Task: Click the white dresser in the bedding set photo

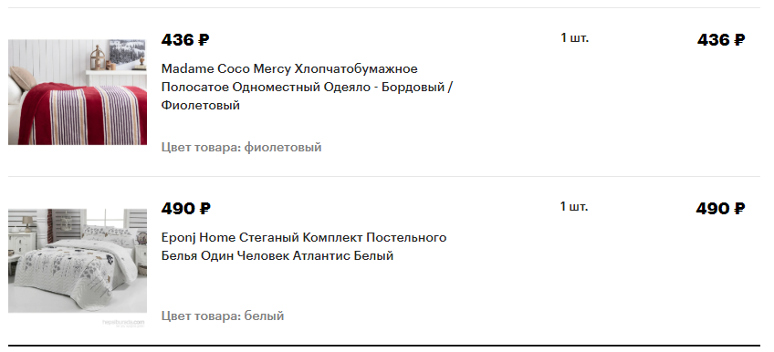Action: (22, 242)
